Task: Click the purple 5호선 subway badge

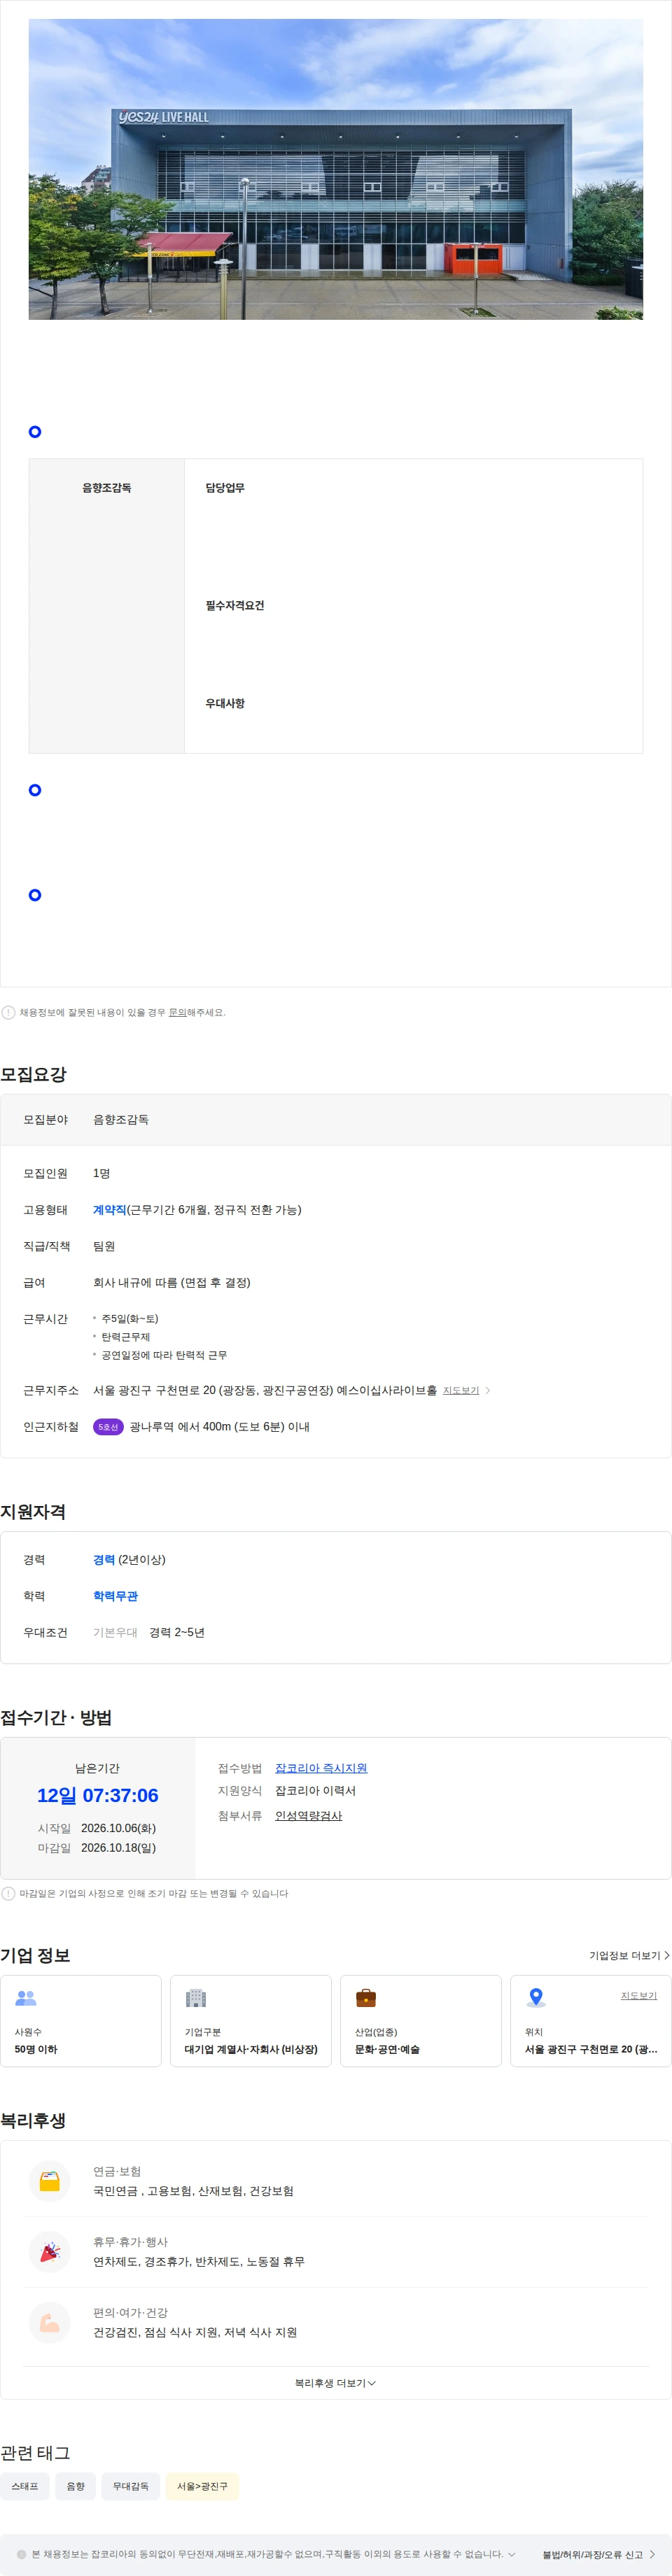Action: [x=108, y=1427]
